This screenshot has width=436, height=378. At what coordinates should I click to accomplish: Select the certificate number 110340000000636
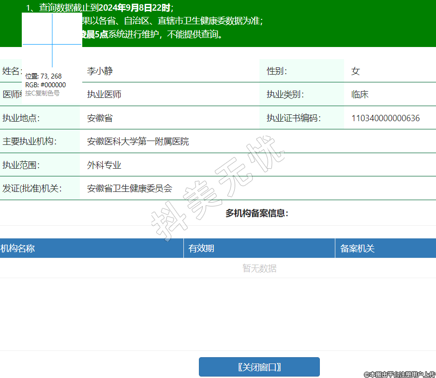pos(385,118)
